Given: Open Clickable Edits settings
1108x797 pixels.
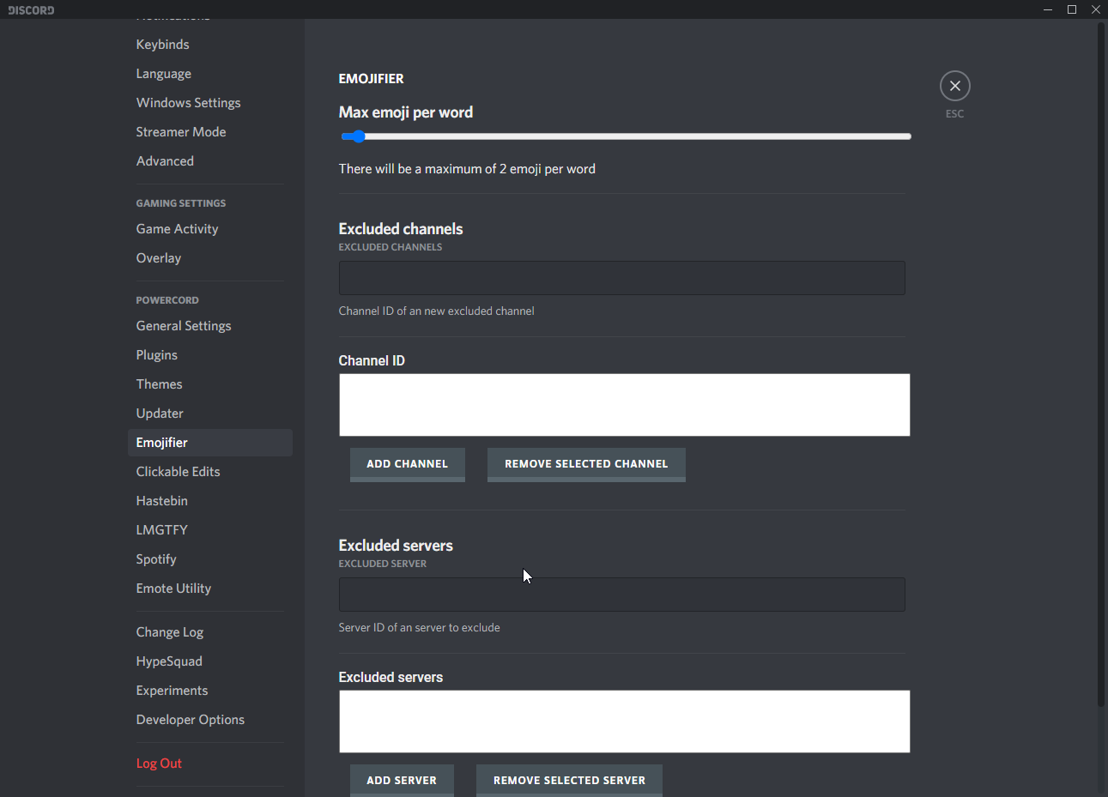Looking at the screenshot, I should pos(209,472).
